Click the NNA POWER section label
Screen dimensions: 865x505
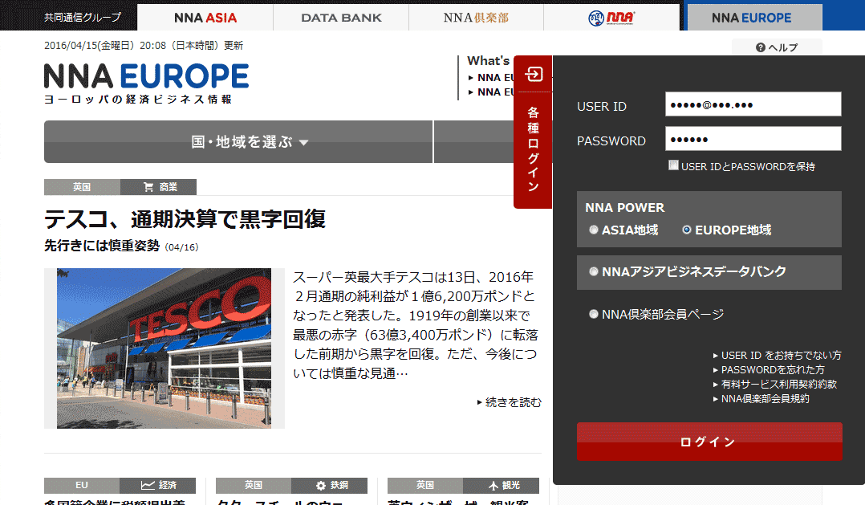coord(624,207)
